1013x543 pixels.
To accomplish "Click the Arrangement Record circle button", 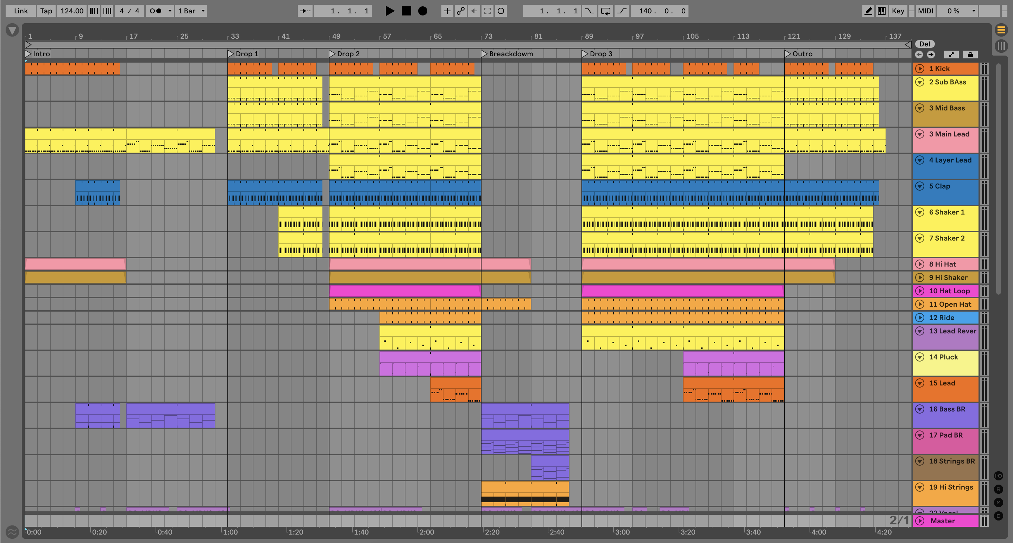I will 422,11.
